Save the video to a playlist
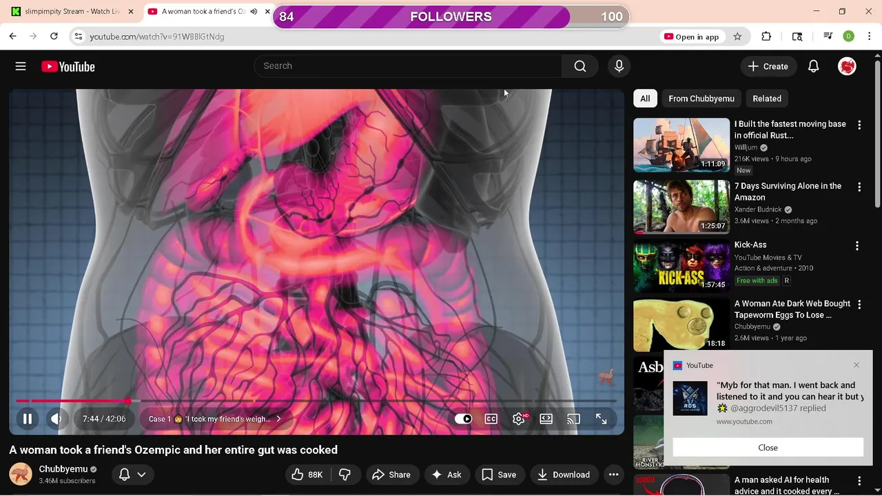This screenshot has height=496, width=882. coord(499,475)
